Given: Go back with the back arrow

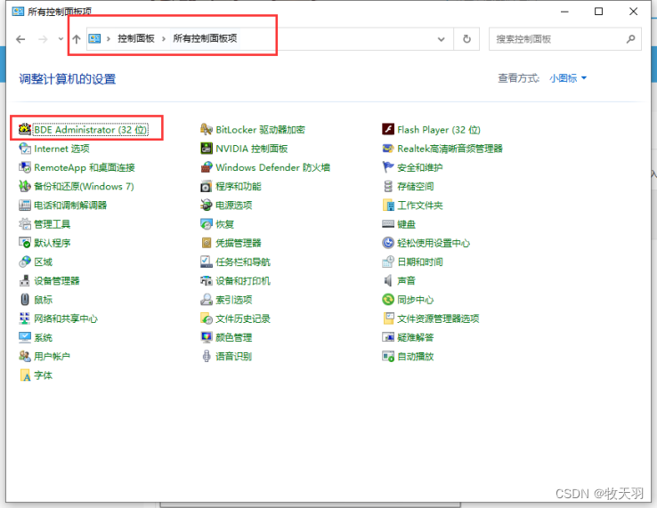Looking at the screenshot, I should [20, 39].
